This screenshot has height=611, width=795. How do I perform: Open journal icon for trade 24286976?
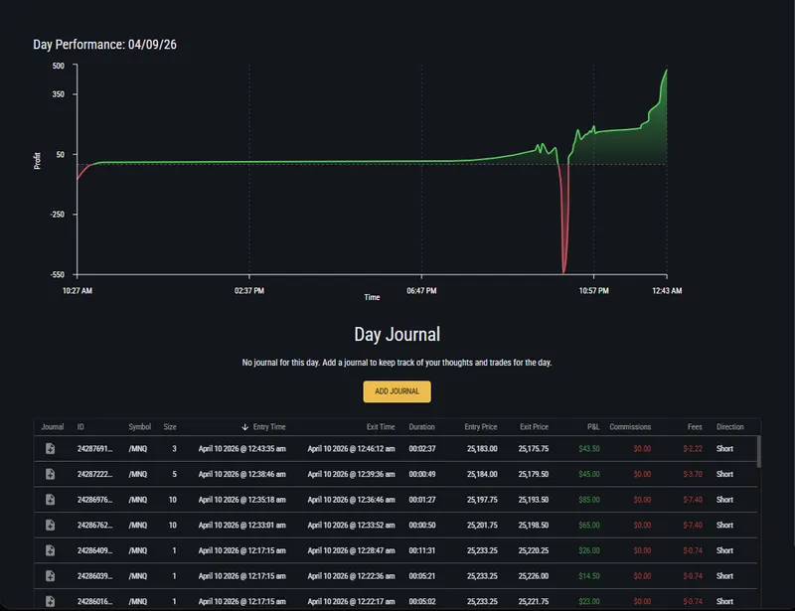(x=51, y=500)
